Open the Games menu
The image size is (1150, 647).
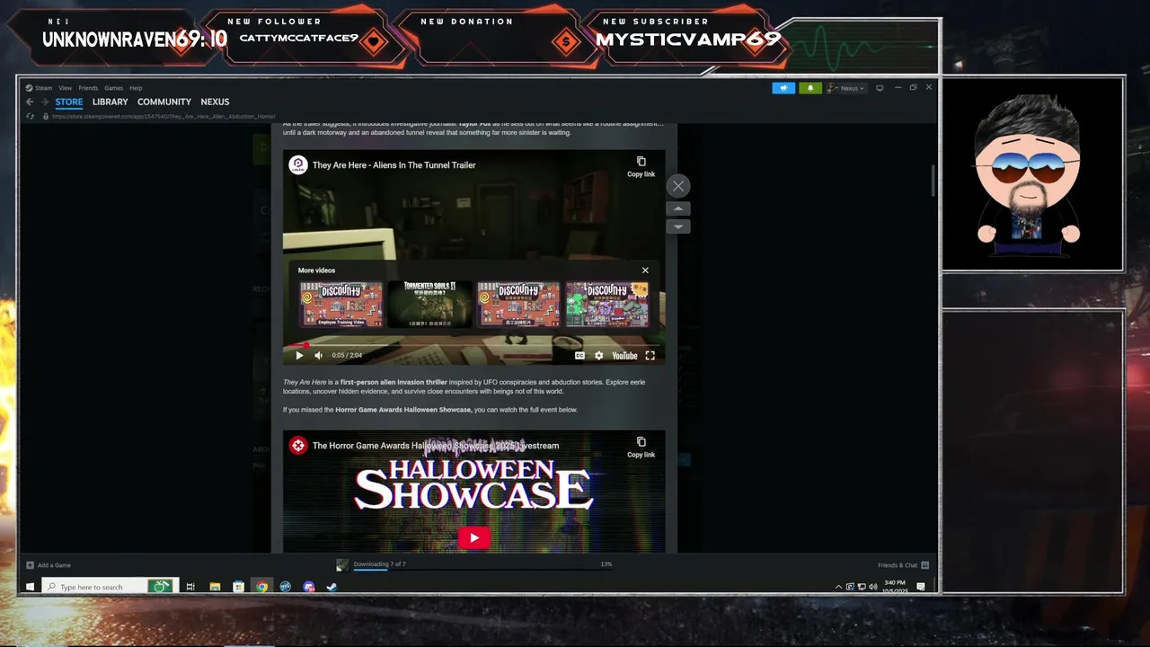click(x=113, y=88)
